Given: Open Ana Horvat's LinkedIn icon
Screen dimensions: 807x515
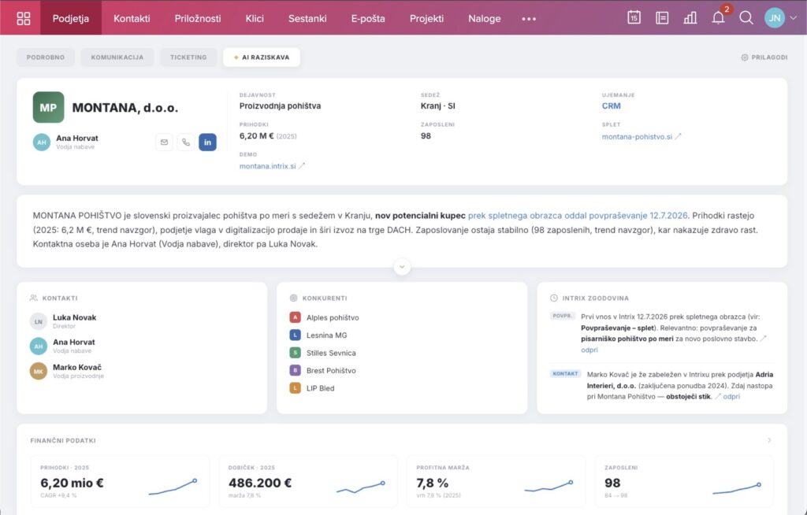Looking at the screenshot, I should click(207, 142).
